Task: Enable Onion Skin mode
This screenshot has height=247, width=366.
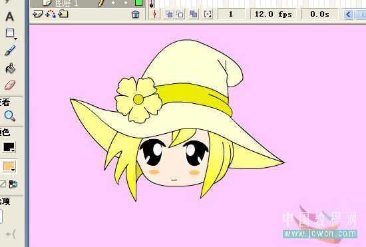Action: 169,14
